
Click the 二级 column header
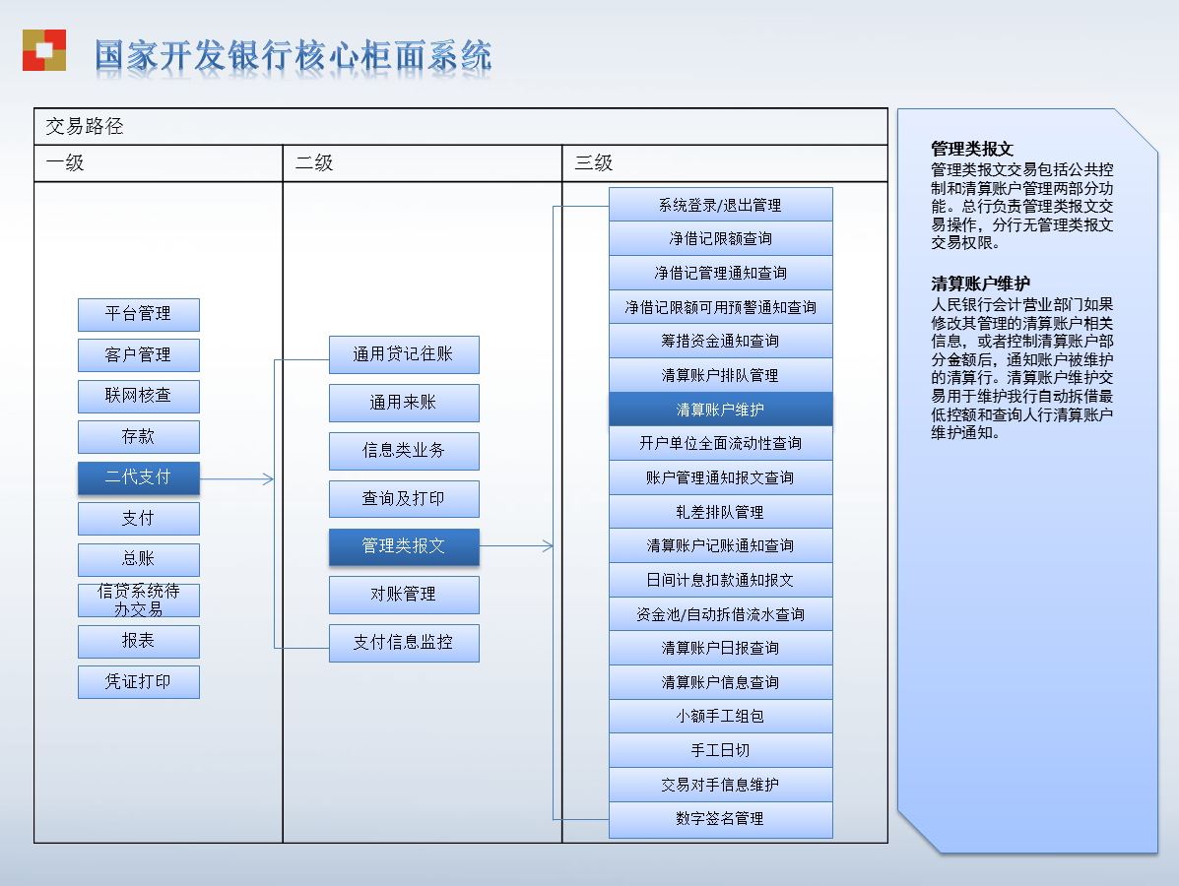click(x=423, y=163)
